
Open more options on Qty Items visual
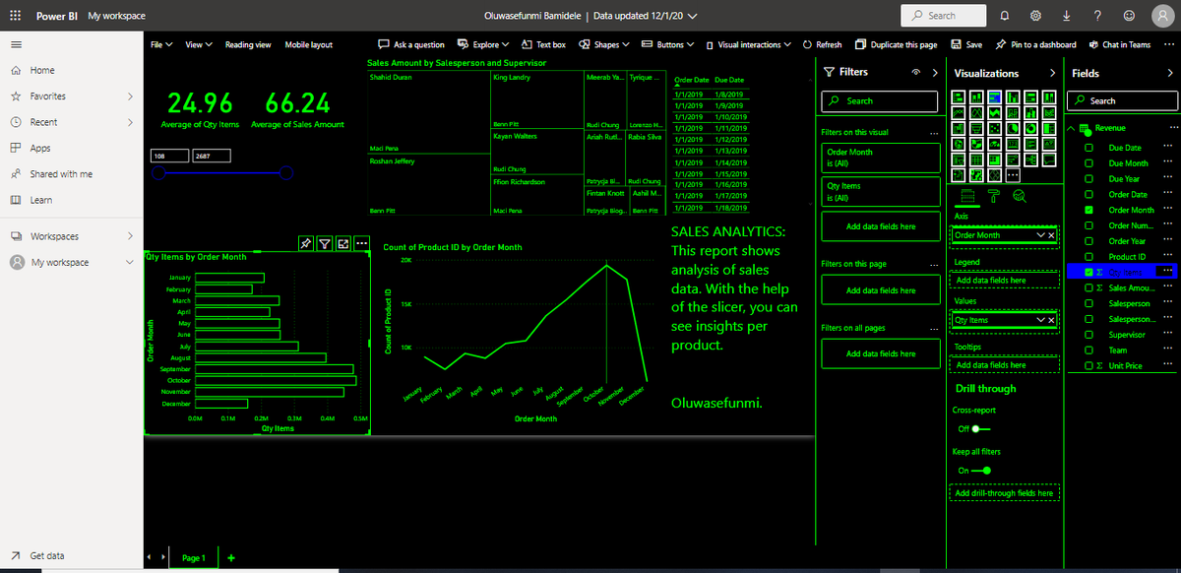click(x=361, y=243)
